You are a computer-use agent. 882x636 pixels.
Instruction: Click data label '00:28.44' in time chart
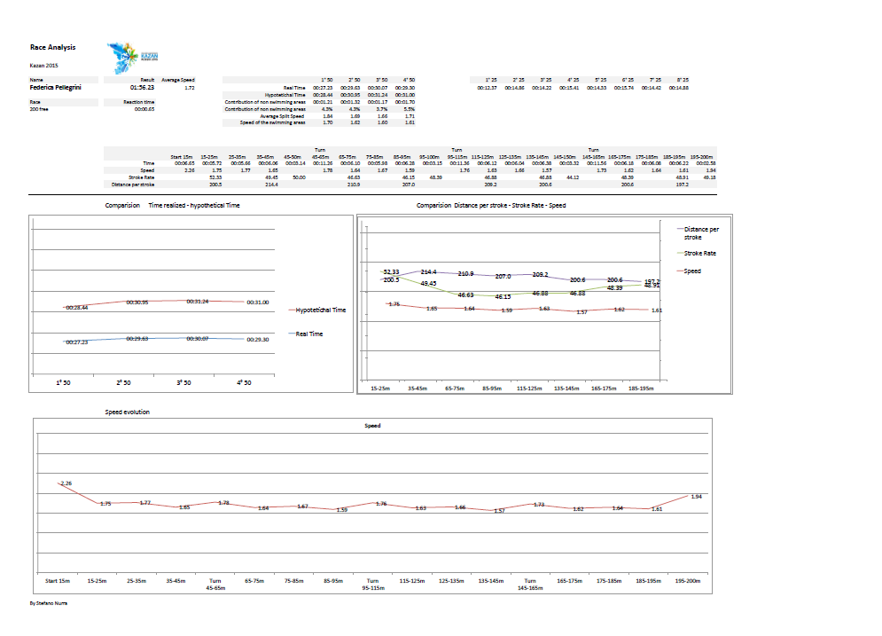[x=77, y=308]
